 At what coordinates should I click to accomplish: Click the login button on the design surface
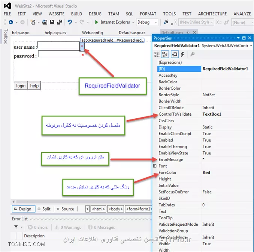click(21, 86)
